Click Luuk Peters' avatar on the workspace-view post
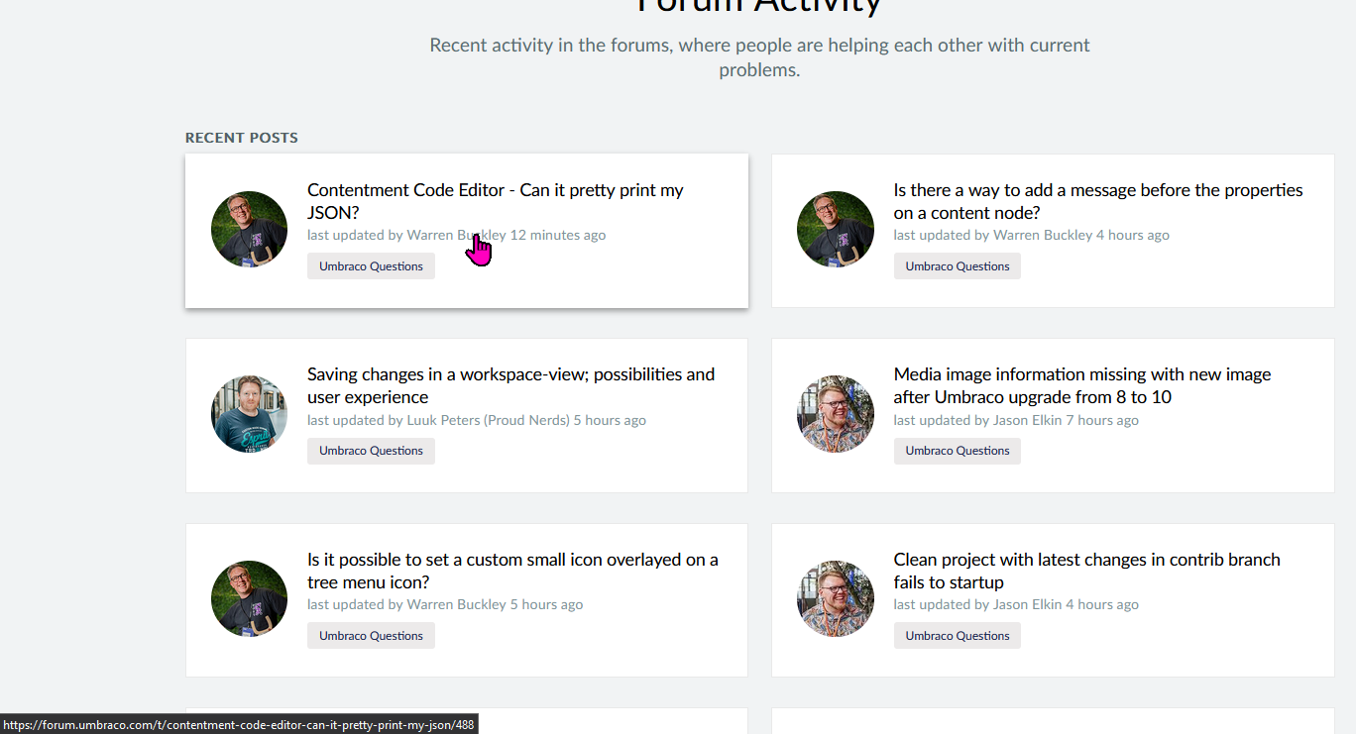The image size is (1356, 734). click(x=249, y=414)
